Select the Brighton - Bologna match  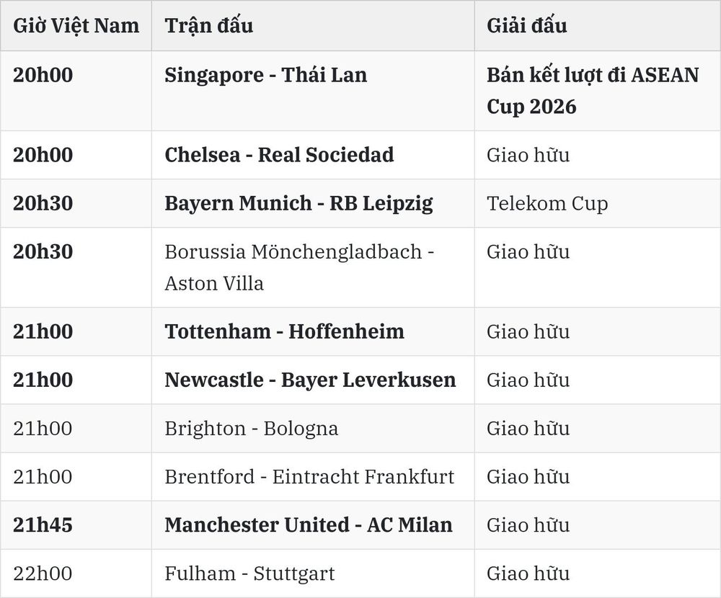click(251, 429)
